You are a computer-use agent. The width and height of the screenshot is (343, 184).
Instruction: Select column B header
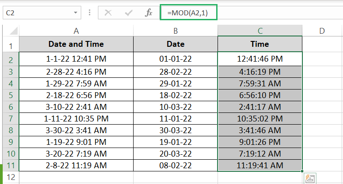(x=175, y=31)
